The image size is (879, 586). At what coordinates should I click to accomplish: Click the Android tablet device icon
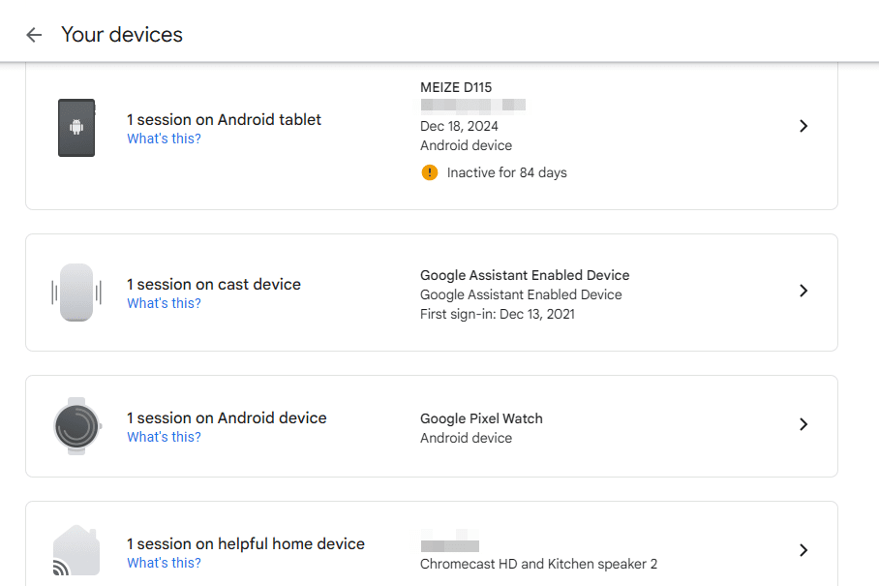(76, 127)
